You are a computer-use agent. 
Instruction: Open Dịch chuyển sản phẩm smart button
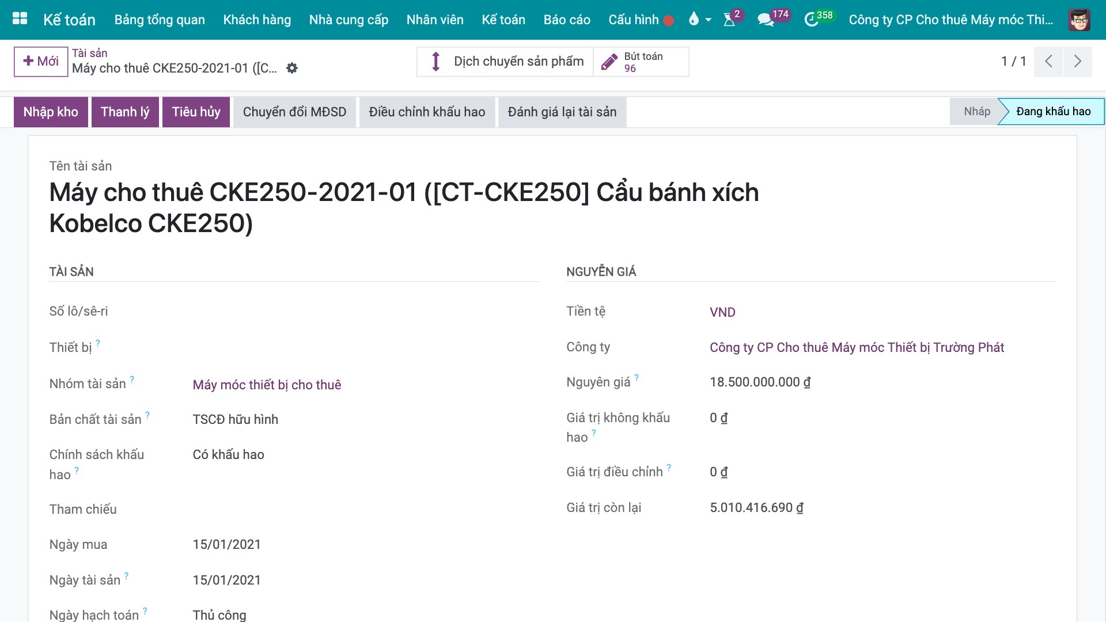[x=505, y=62]
